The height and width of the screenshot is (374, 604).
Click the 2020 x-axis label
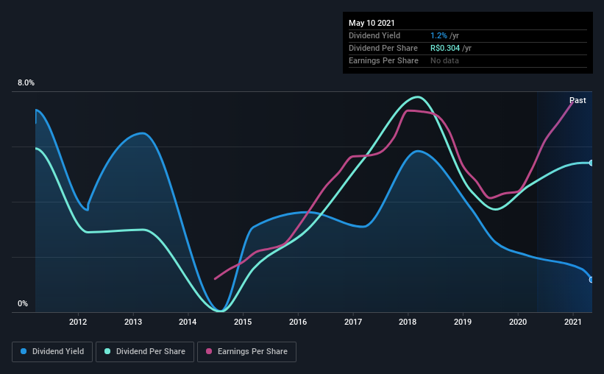tap(518, 322)
